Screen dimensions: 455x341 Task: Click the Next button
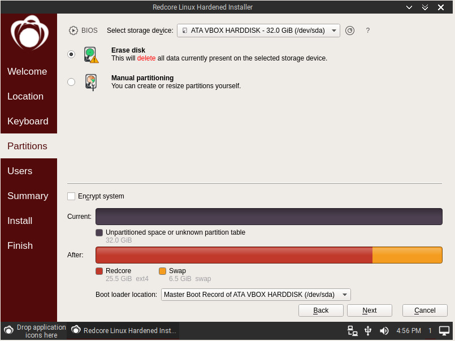coord(370,310)
